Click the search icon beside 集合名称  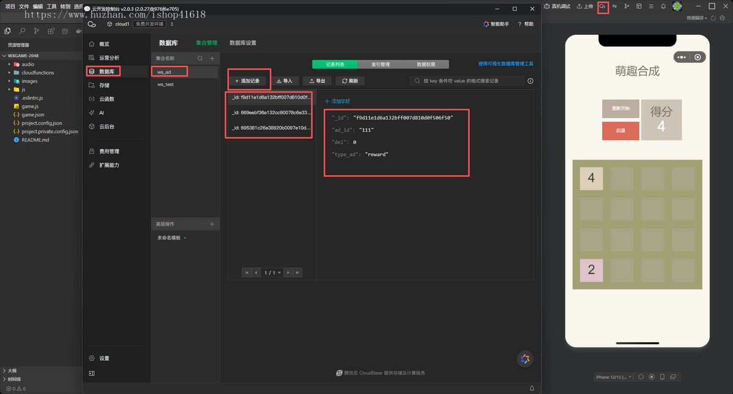(200, 59)
